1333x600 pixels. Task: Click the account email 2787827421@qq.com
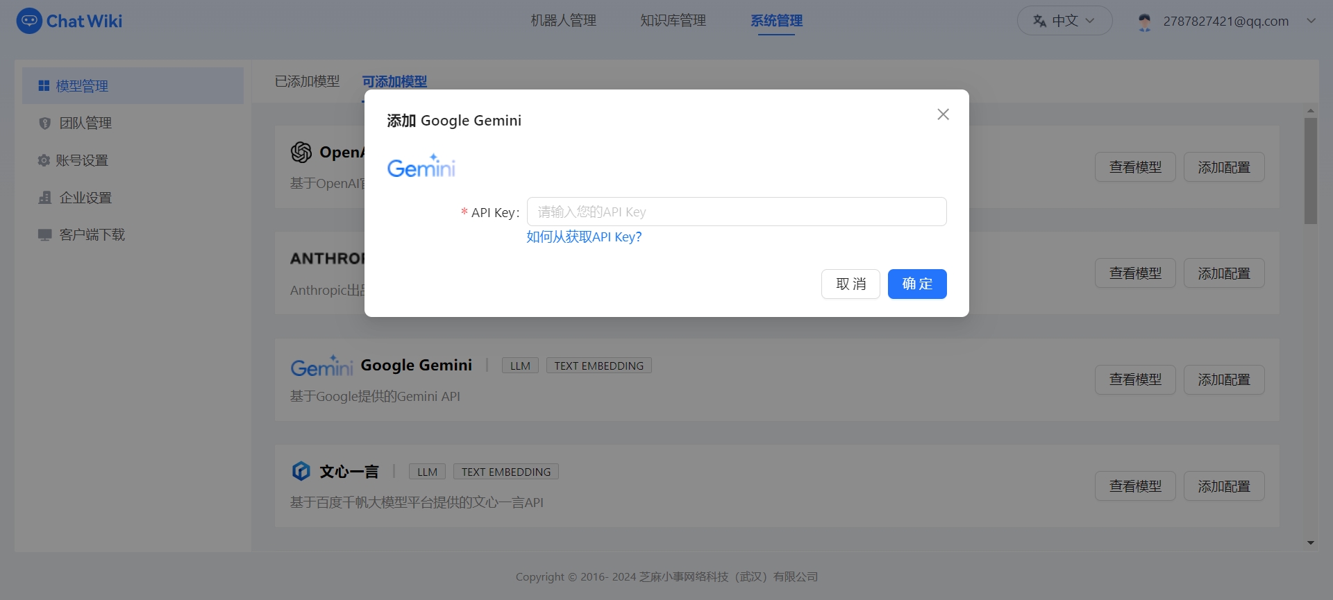[1226, 21]
